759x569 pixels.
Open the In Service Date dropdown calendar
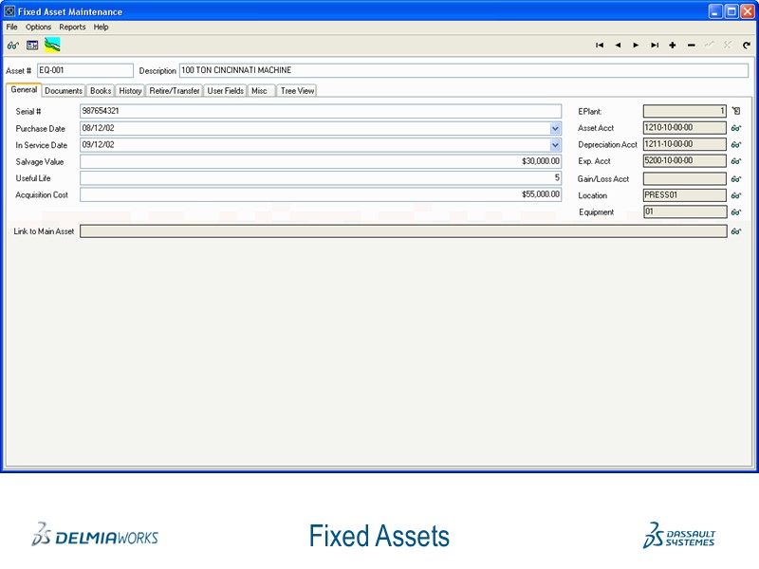tap(555, 144)
